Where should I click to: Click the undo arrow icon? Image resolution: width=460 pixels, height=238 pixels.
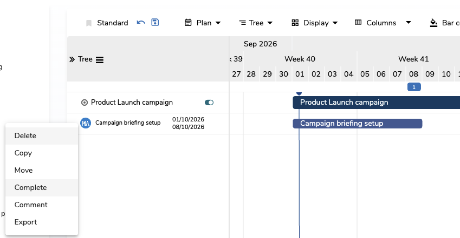pos(141,23)
